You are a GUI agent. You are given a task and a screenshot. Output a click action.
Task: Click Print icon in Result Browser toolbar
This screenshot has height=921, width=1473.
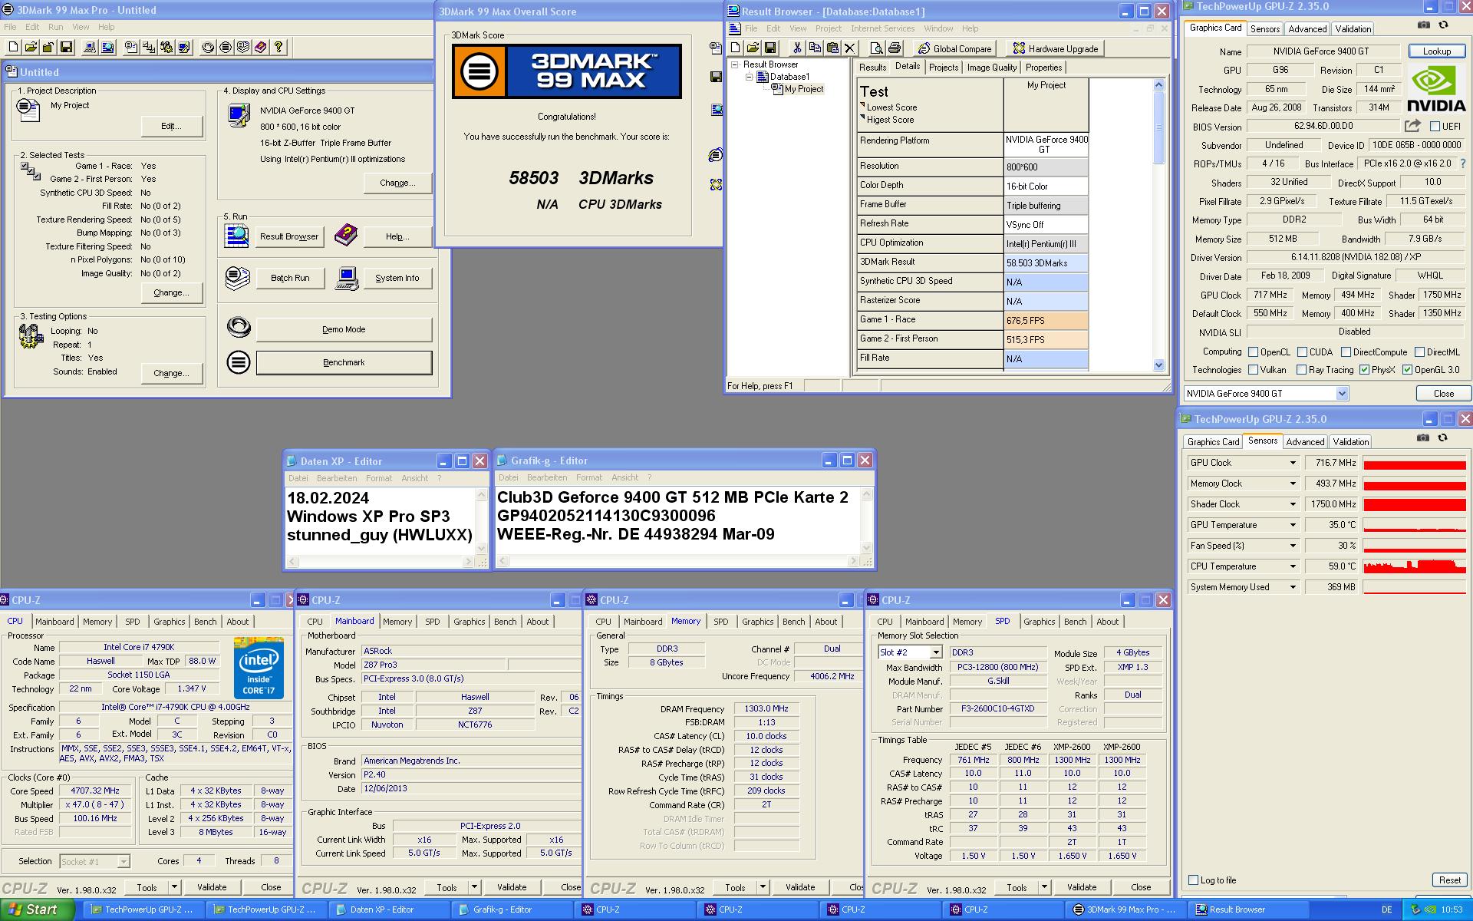894,48
